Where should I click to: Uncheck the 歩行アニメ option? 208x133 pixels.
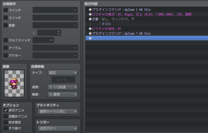6,110
